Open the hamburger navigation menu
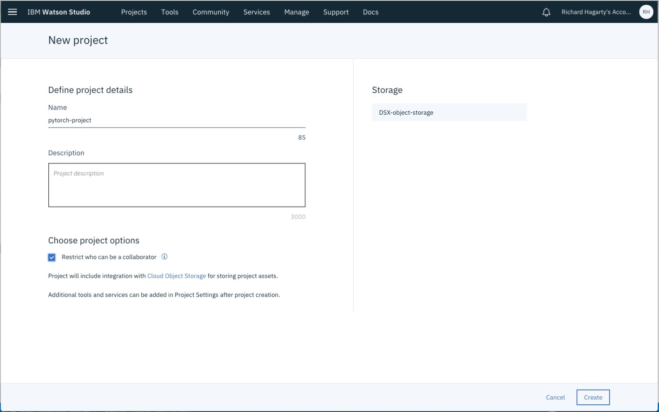Viewport: 659px width, 412px height. click(x=12, y=12)
